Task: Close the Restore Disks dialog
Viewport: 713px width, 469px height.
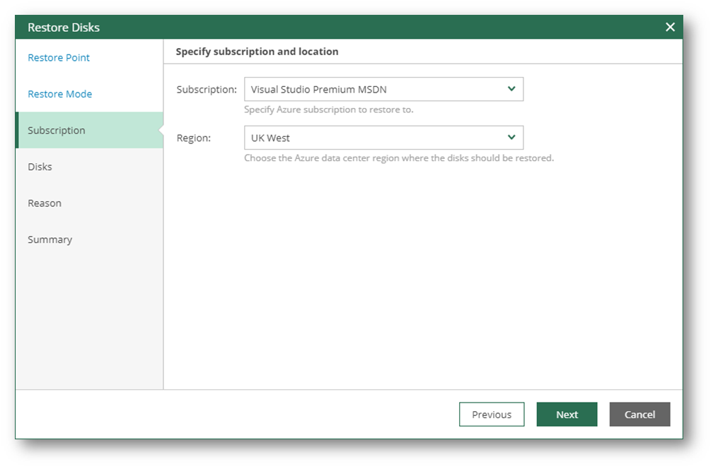Action: tap(670, 27)
